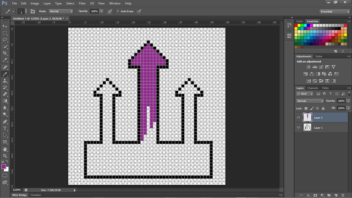
Task: Hide Layer 1 visibility eye
Action: (298, 128)
